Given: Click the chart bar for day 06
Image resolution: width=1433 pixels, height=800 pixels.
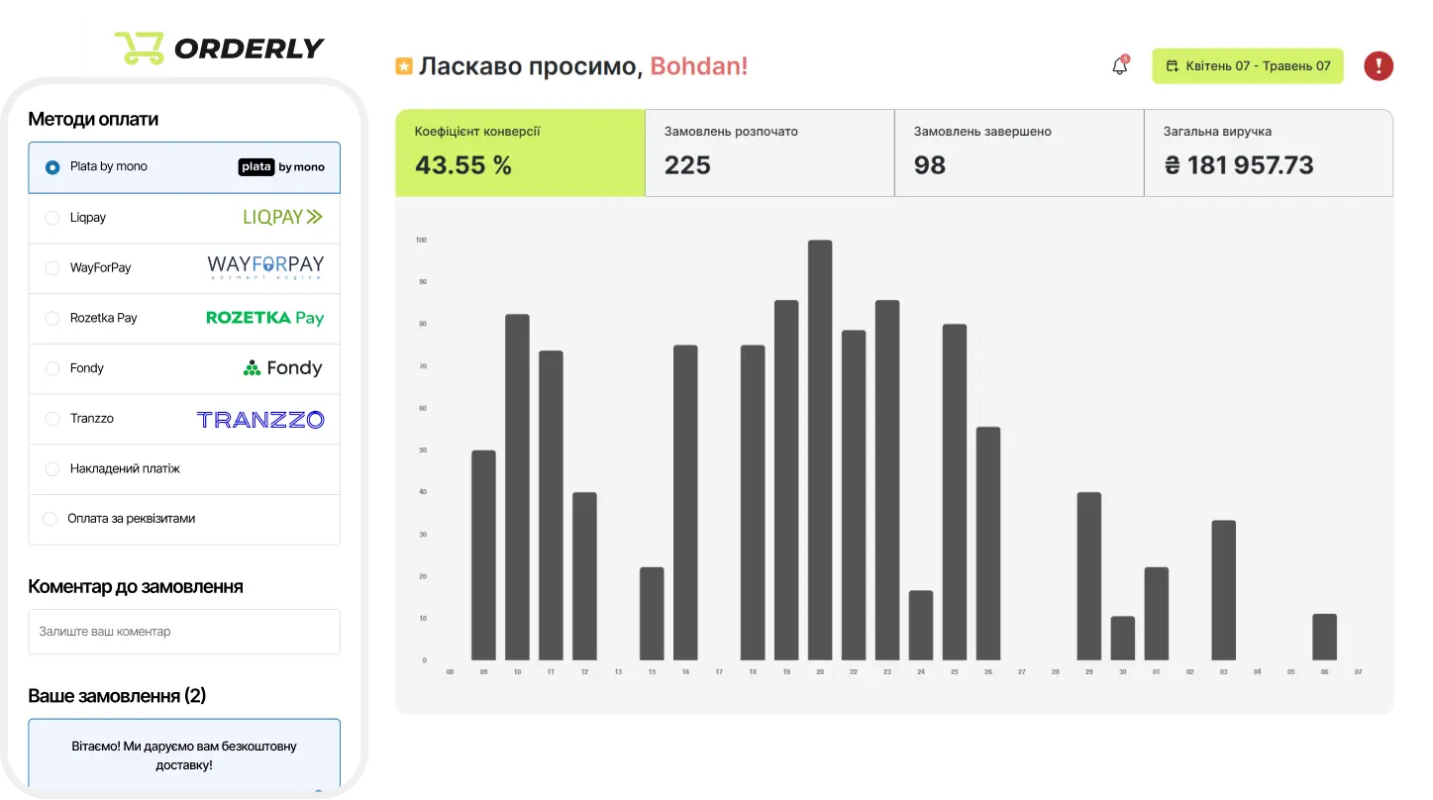Looking at the screenshot, I should 1325,637.
